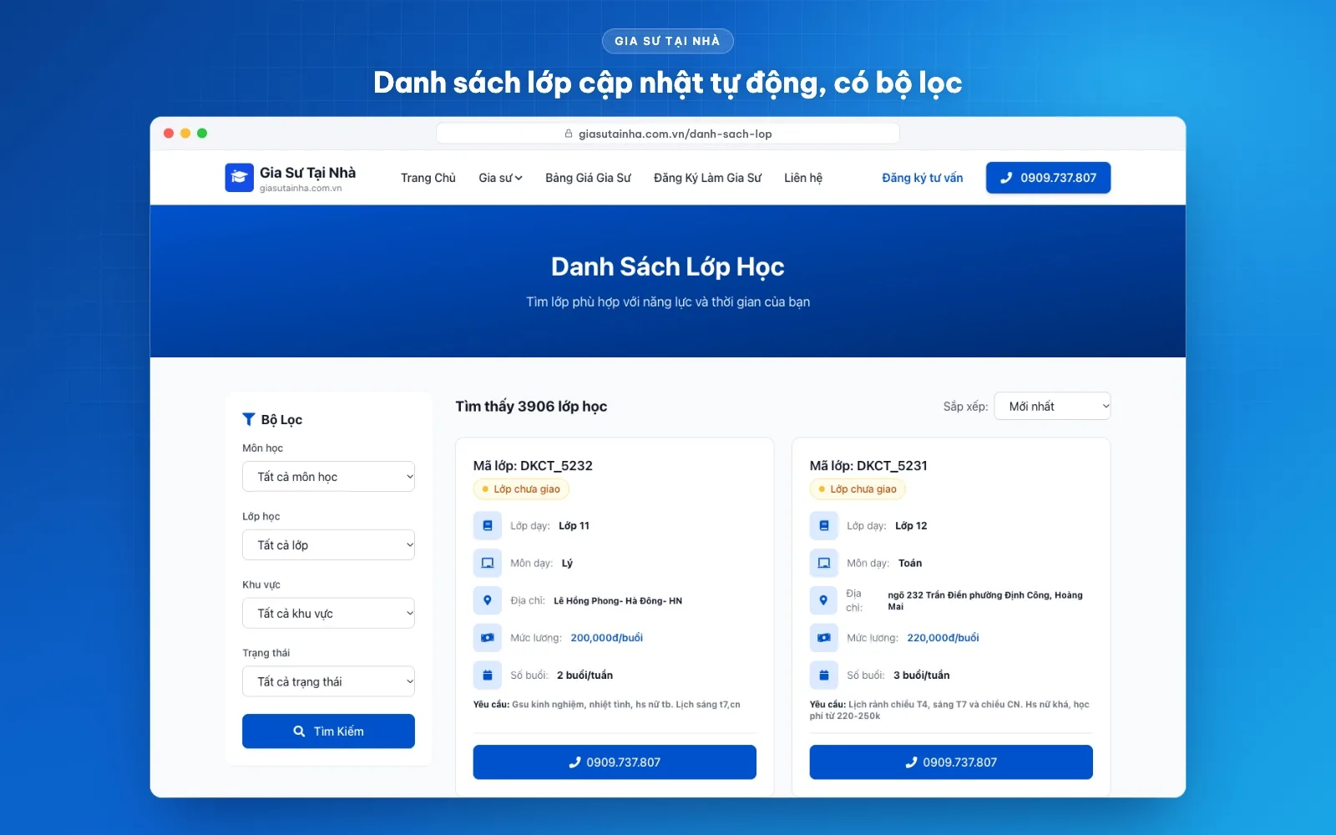Click the money icon beside 200,000đ/buổi
1336x835 pixels.
pos(488,638)
